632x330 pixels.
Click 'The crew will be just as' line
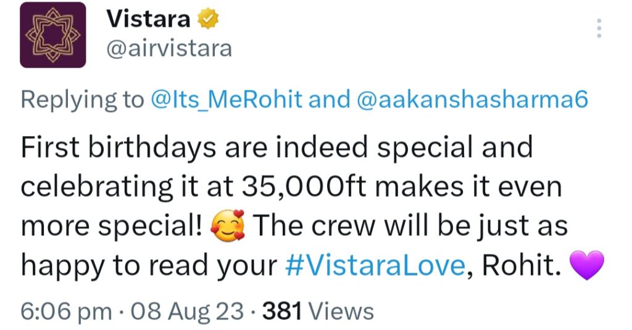[410, 225]
